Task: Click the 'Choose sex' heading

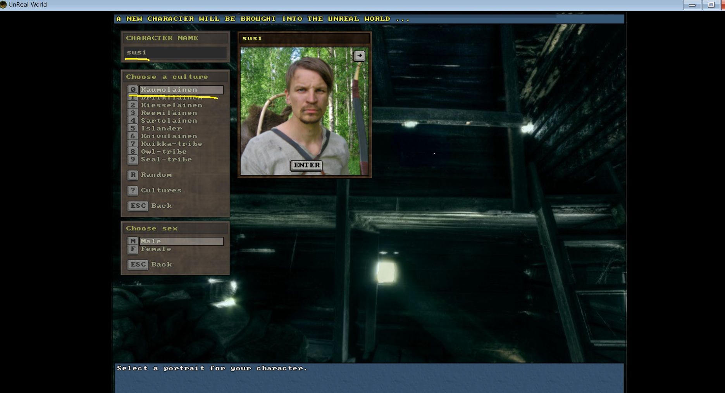Action: click(x=152, y=229)
